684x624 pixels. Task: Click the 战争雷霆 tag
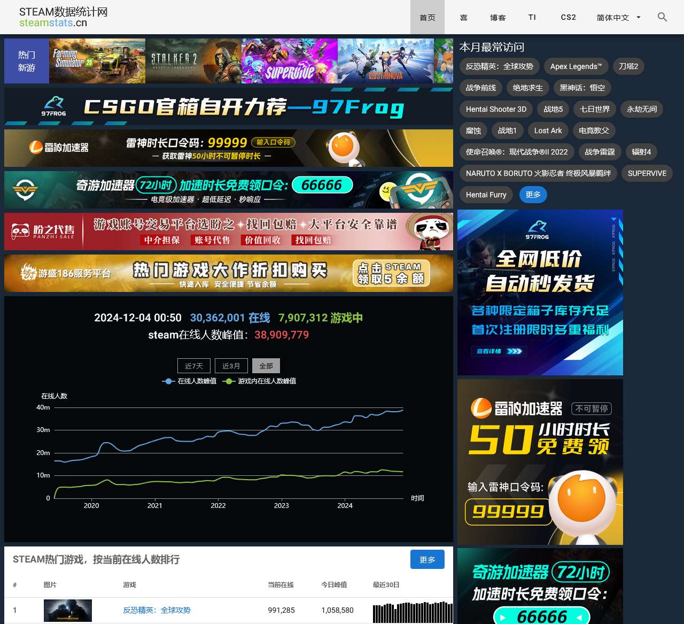(600, 152)
